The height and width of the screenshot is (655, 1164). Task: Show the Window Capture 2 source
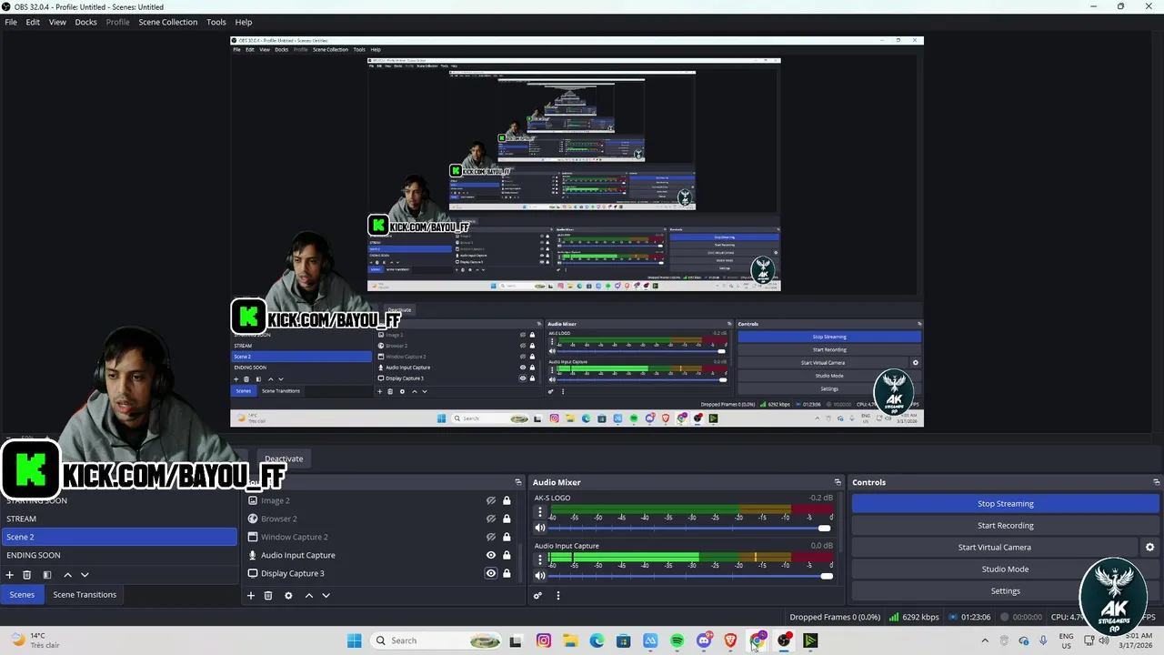click(491, 537)
